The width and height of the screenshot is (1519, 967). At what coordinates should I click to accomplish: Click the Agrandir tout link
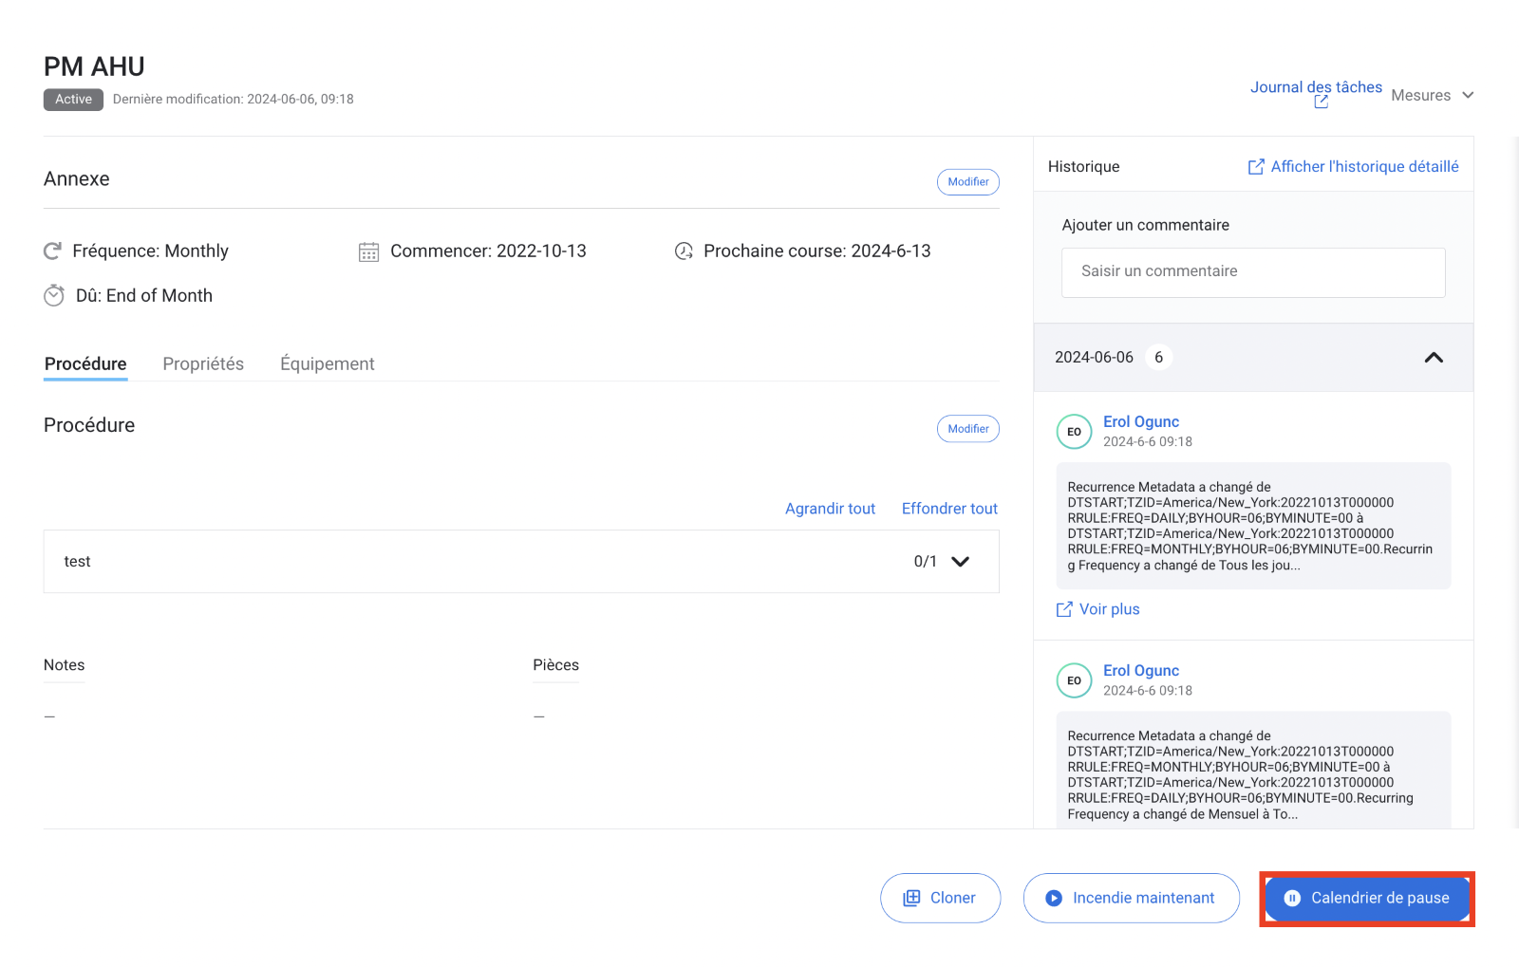(x=830, y=509)
